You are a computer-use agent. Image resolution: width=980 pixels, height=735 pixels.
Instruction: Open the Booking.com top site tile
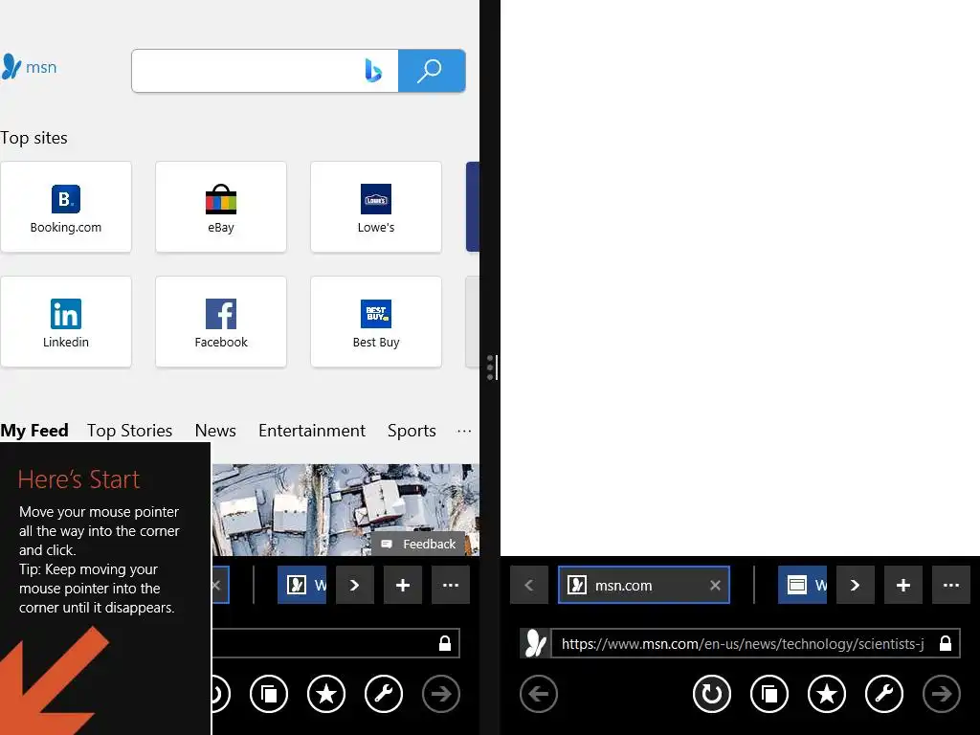66,207
